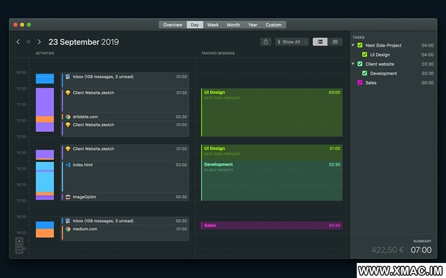
Task: Toggle the Development task checkbox
Action: coord(365,73)
